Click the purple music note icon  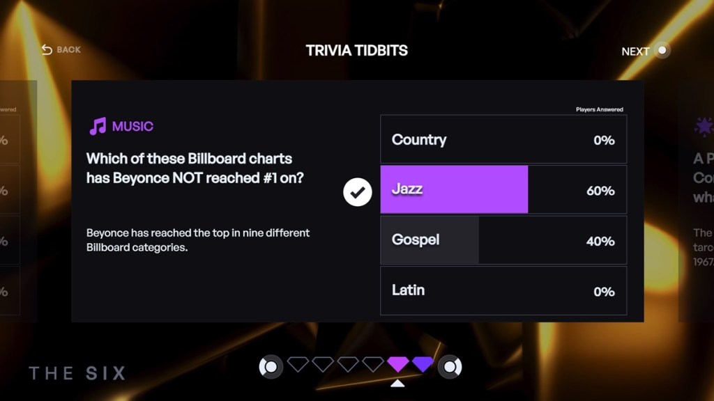pyautogui.click(x=98, y=126)
